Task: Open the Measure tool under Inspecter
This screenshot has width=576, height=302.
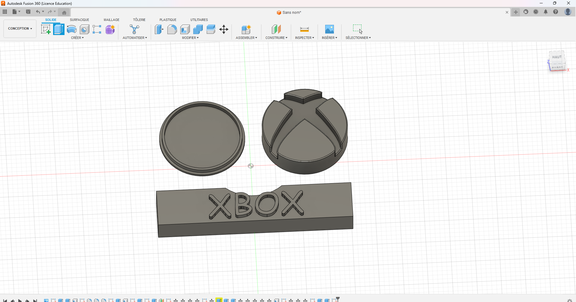Action: pos(304,29)
